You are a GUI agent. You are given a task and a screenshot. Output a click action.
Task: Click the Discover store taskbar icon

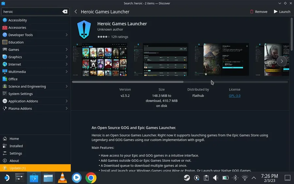point(34,178)
